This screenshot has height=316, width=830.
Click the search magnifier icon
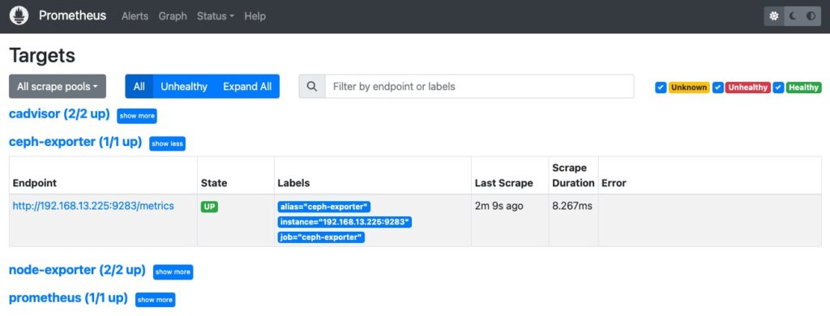[312, 86]
